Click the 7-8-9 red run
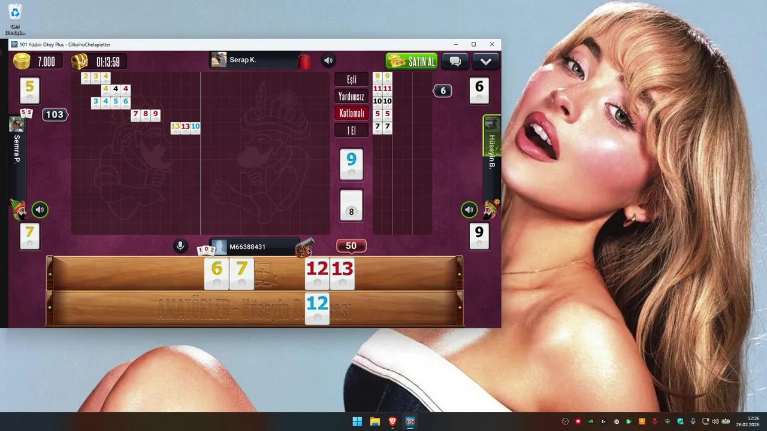The height and width of the screenshot is (431, 767). tap(146, 114)
